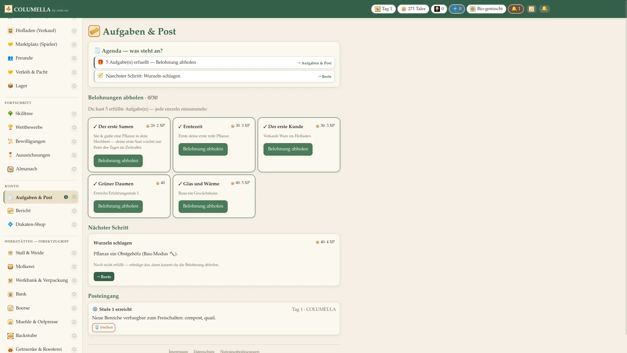The image size is (627, 353).
Task: Show info icon next to Freunde
Action: pyautogui.click(x=74, y=58)
